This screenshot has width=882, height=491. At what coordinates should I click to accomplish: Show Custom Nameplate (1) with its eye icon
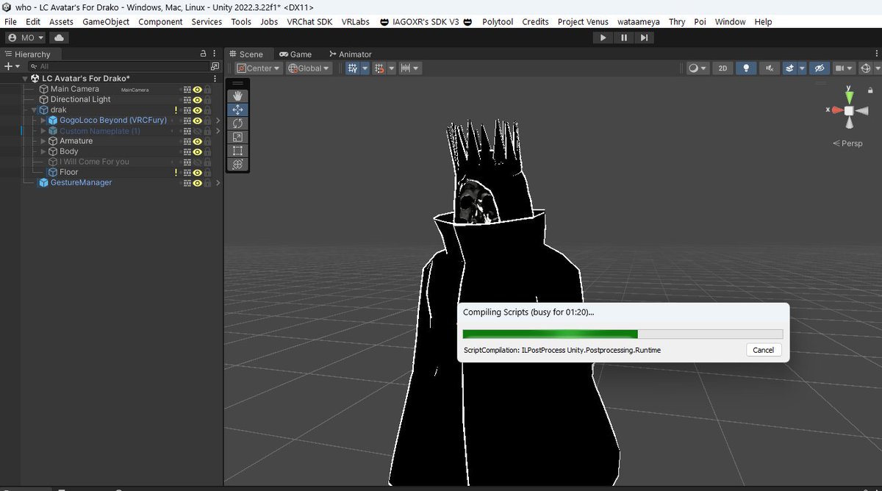click(x=198, y=131)
